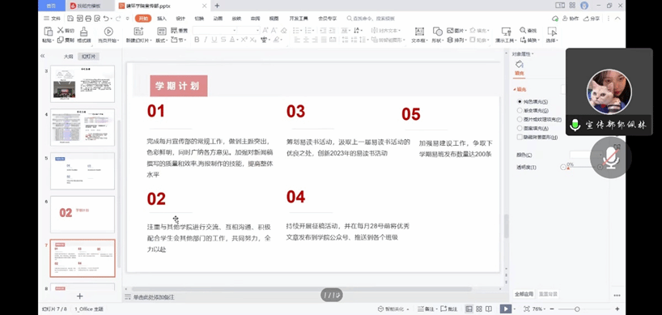Collapse the ribbon with the chevron
Viewport: 662px width, 315px height.
click(617, 18)
